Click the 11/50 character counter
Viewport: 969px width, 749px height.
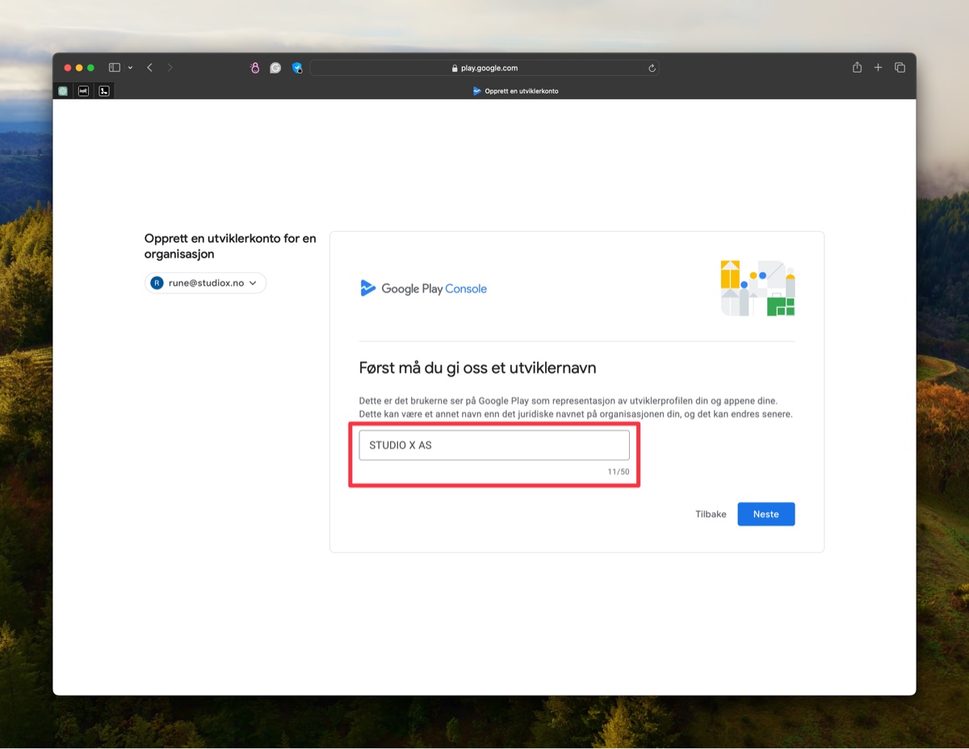point(619,472)
